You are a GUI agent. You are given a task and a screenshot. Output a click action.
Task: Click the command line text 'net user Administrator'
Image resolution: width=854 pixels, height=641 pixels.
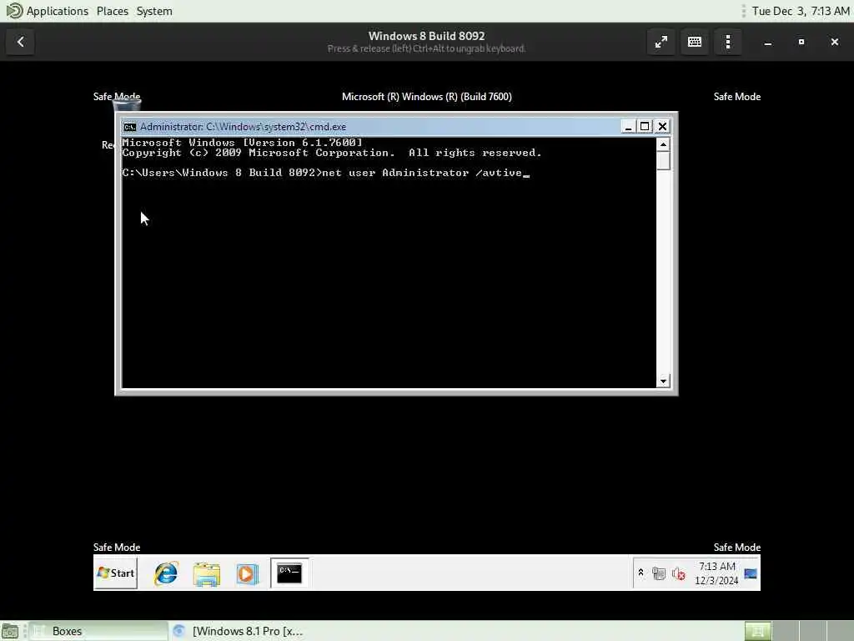[x=395, y=173]
